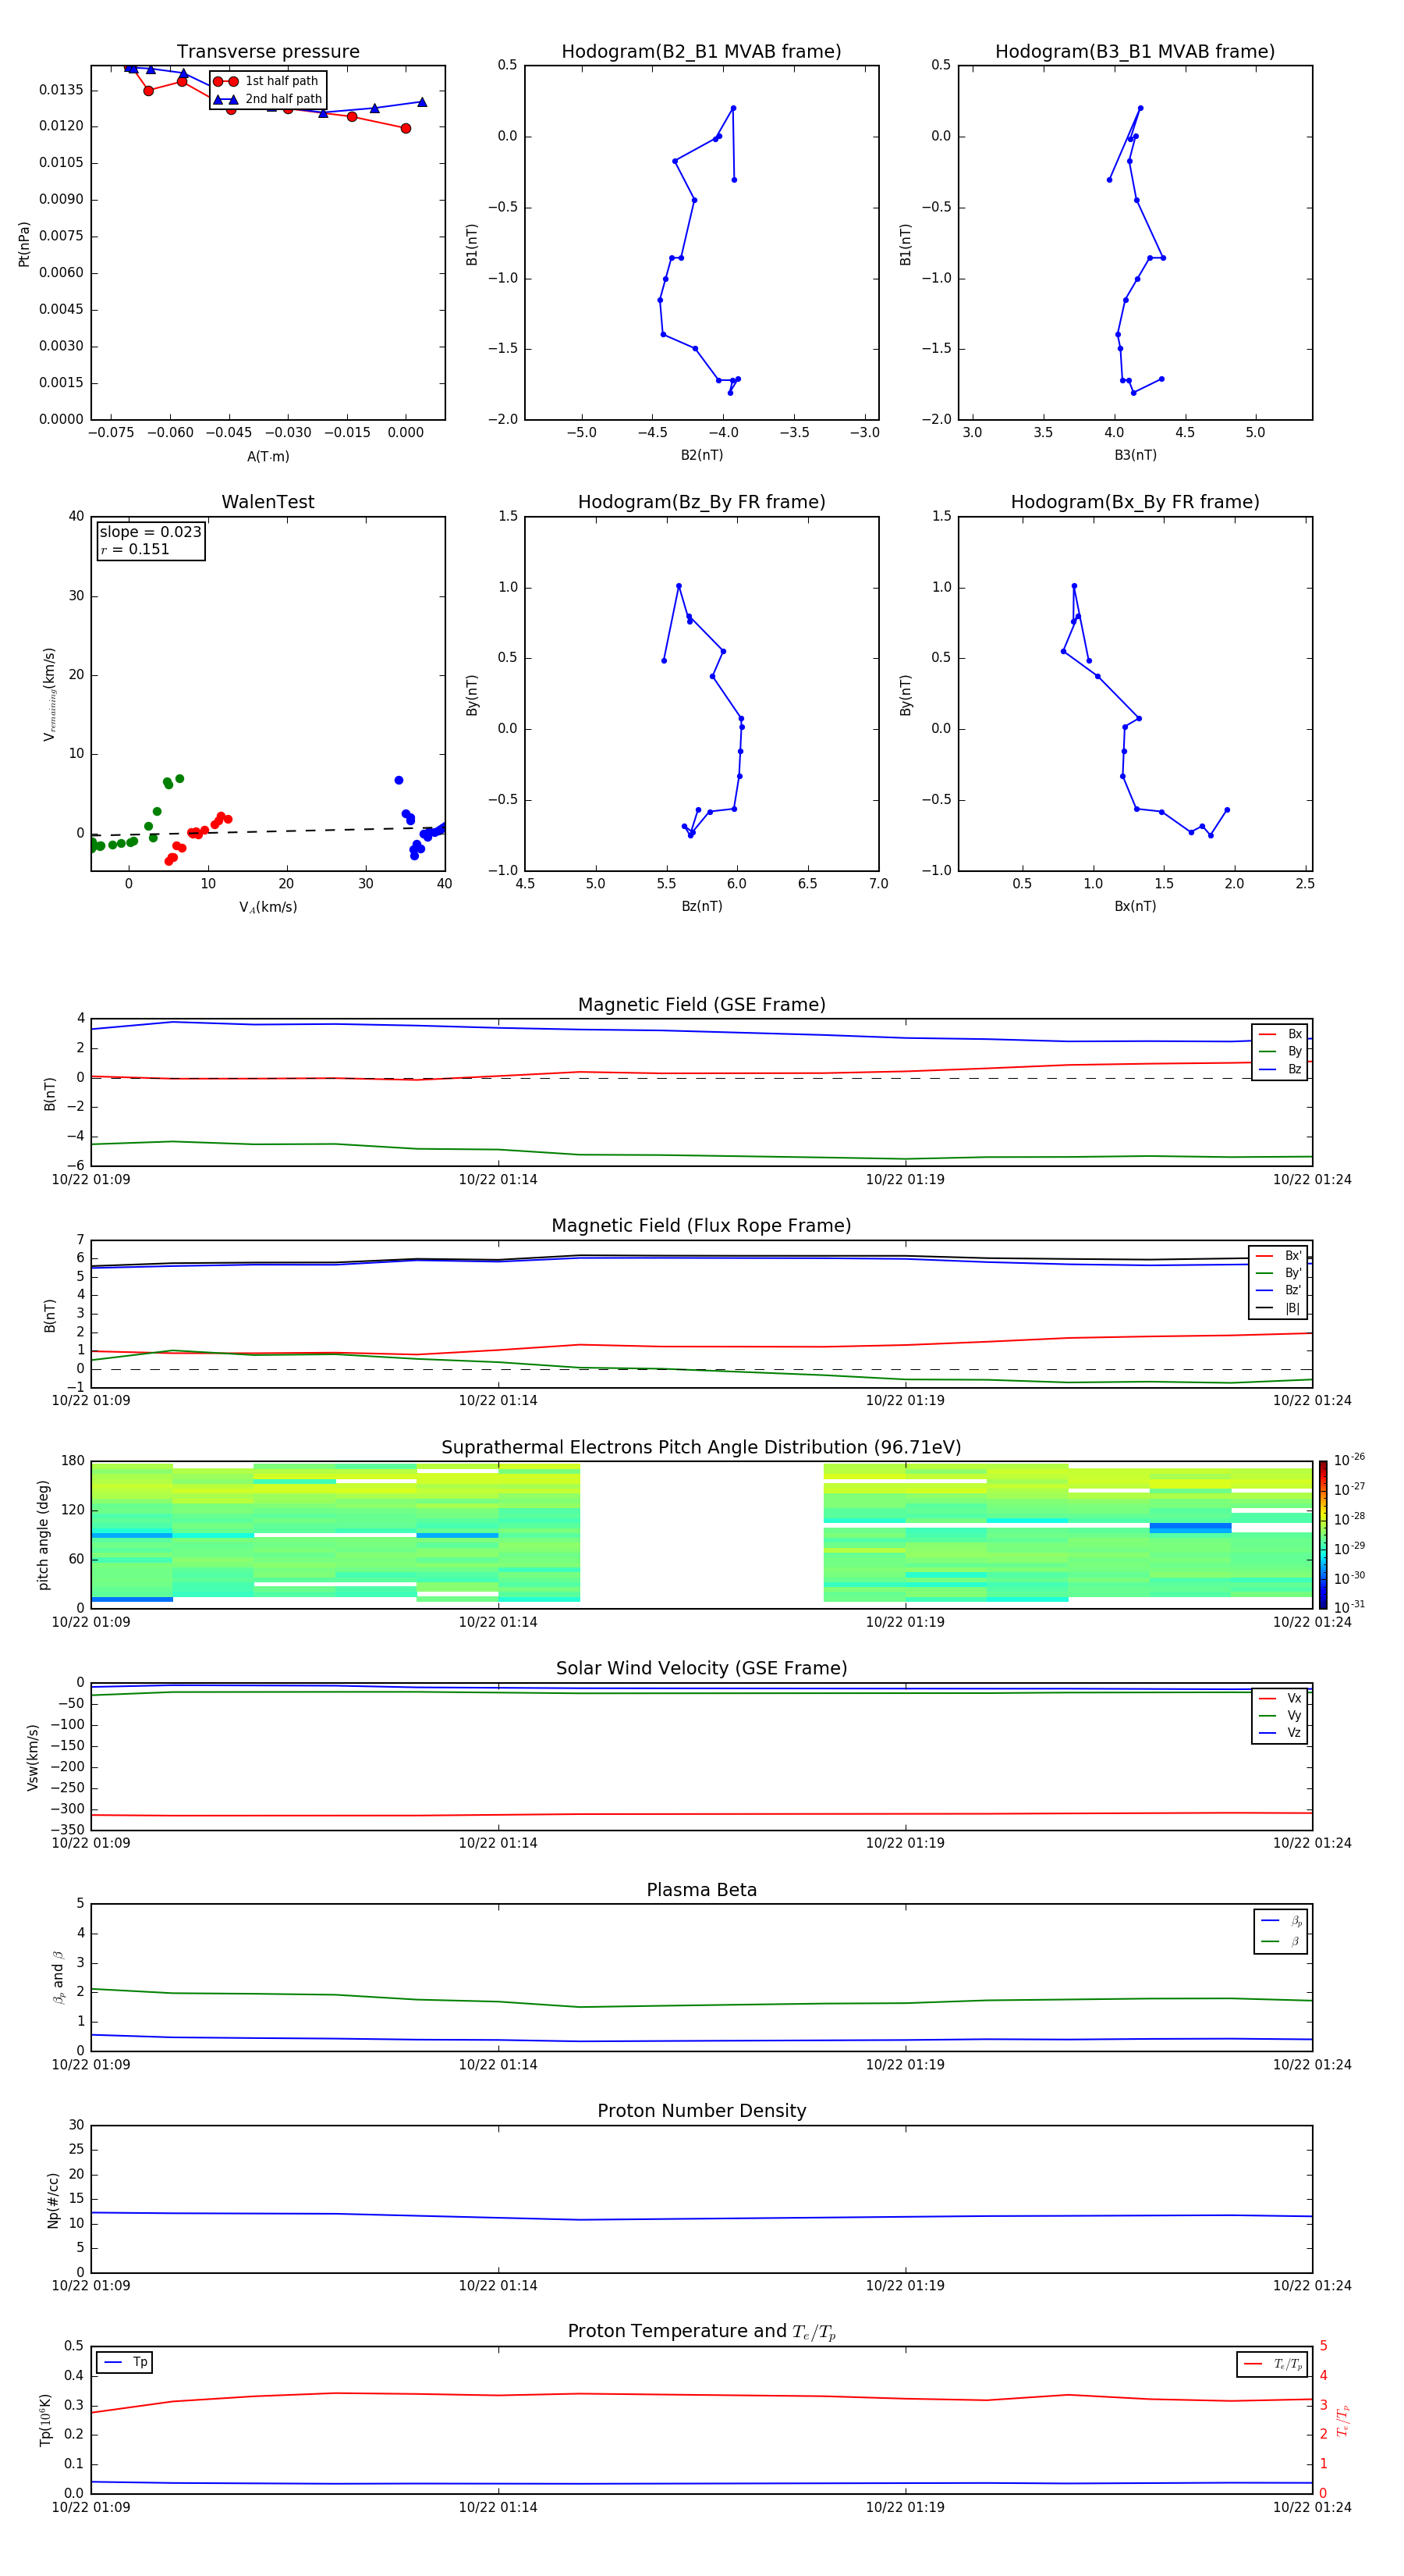
Task: Click the "pitch angle (deg)" axis label
Action: click(43, 1534)
